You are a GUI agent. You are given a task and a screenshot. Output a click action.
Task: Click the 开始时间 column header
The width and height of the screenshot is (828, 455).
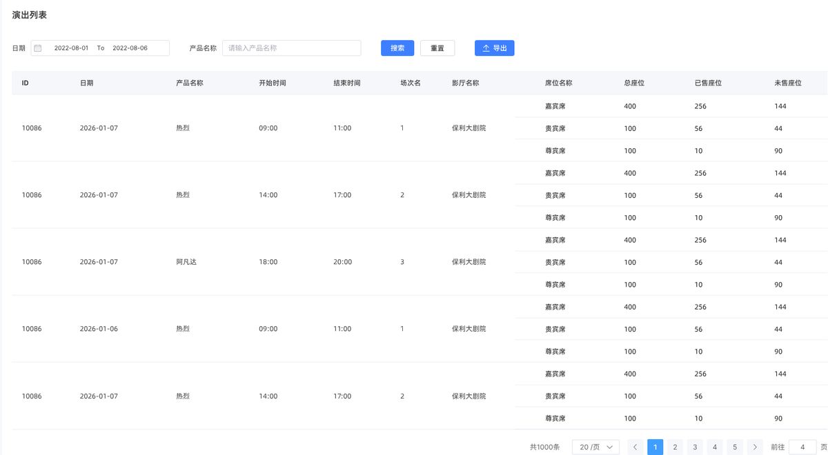pos(273,83)
